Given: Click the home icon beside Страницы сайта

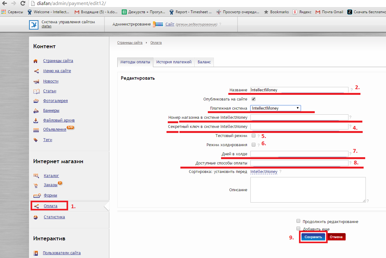Looking at the screenshot, I should point(36,61).
